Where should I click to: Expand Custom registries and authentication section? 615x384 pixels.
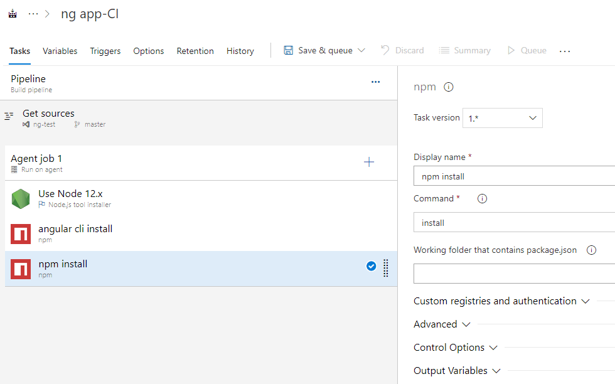501,301
